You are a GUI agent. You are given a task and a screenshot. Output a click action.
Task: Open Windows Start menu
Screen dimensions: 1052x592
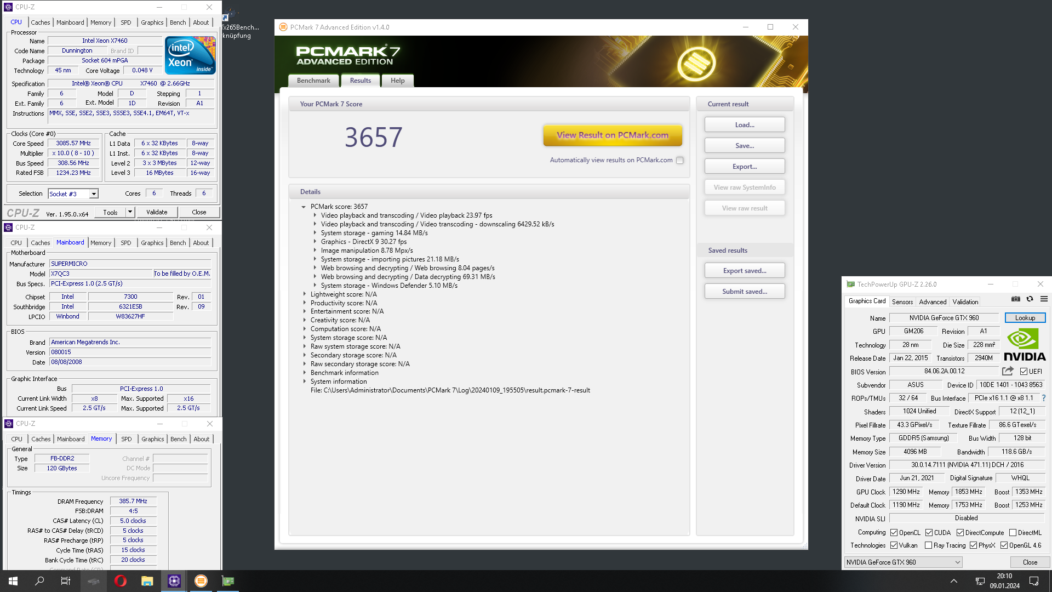coord(13,581)
